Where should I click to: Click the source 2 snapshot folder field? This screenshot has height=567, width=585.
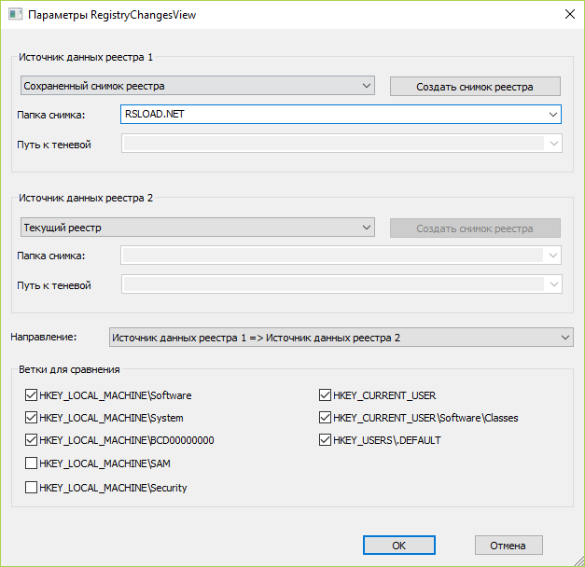click(331, 256)
